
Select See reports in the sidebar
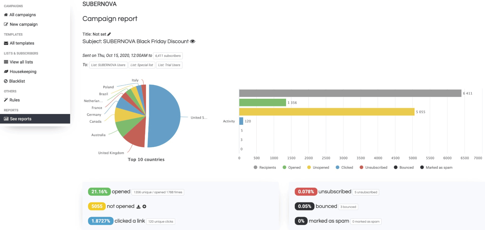click(x=35, y=119)
